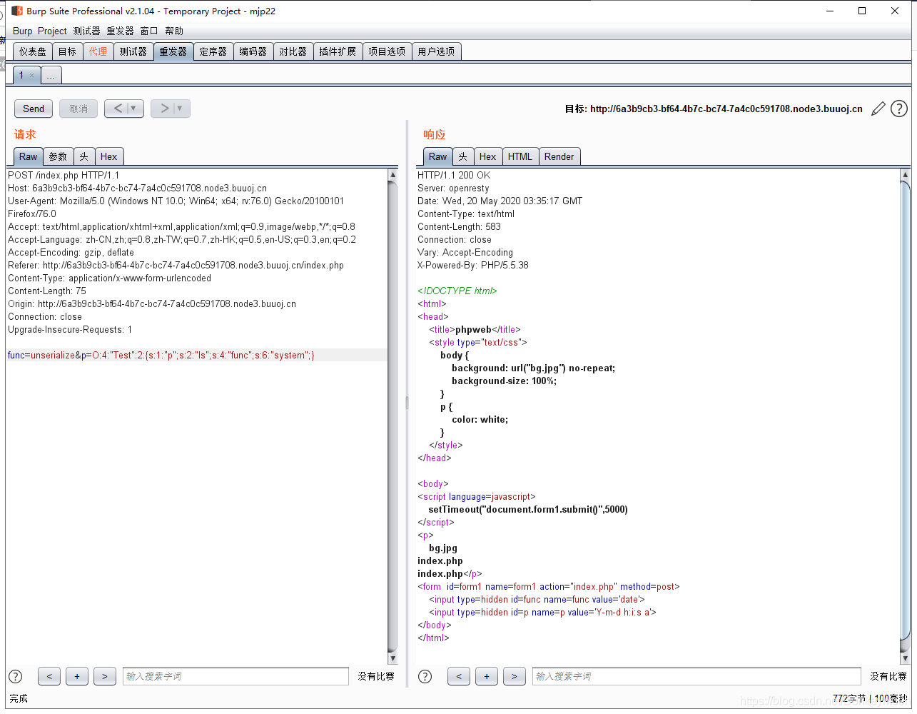Switch to the 项目选项 tab
Screen dimensions: 917x714
tap(387, 51)
